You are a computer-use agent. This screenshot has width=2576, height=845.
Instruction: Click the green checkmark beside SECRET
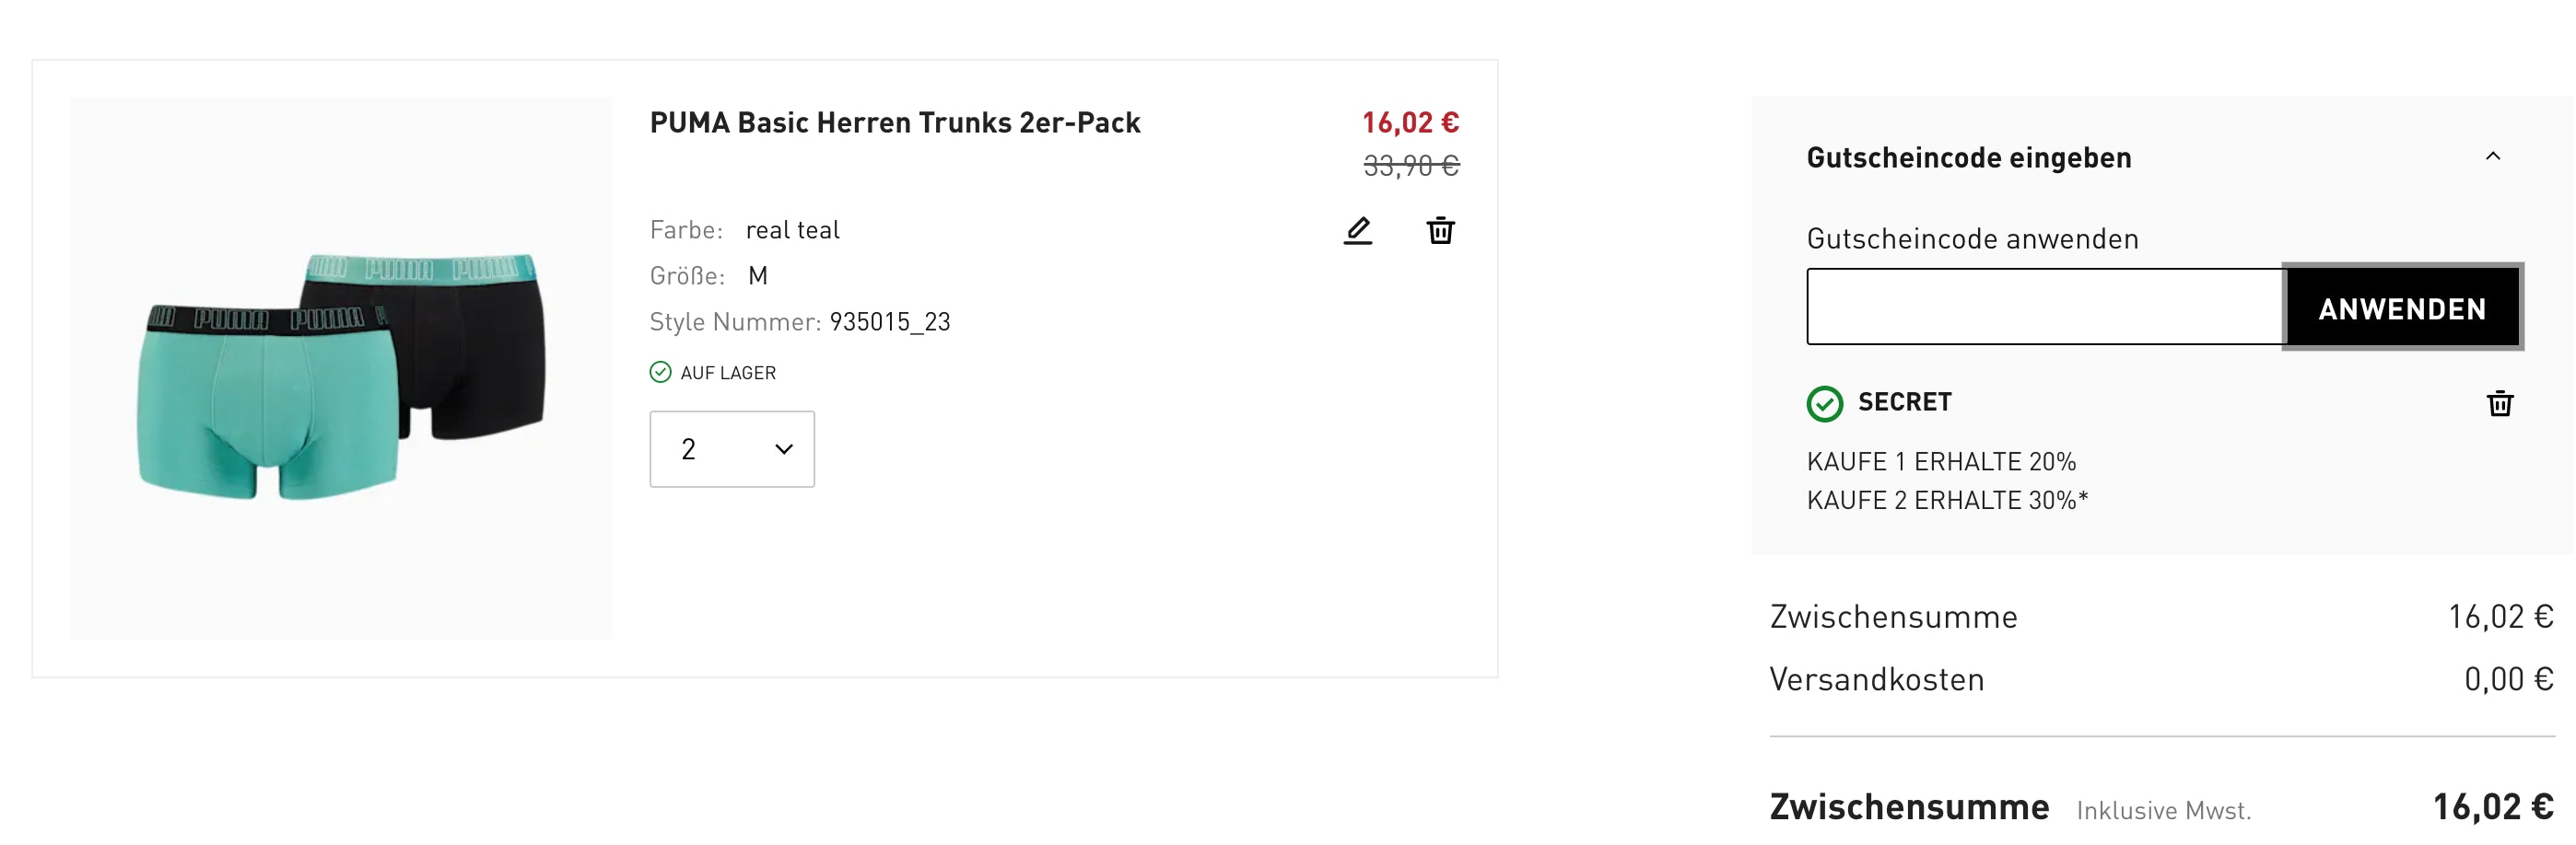(1824, 403)
